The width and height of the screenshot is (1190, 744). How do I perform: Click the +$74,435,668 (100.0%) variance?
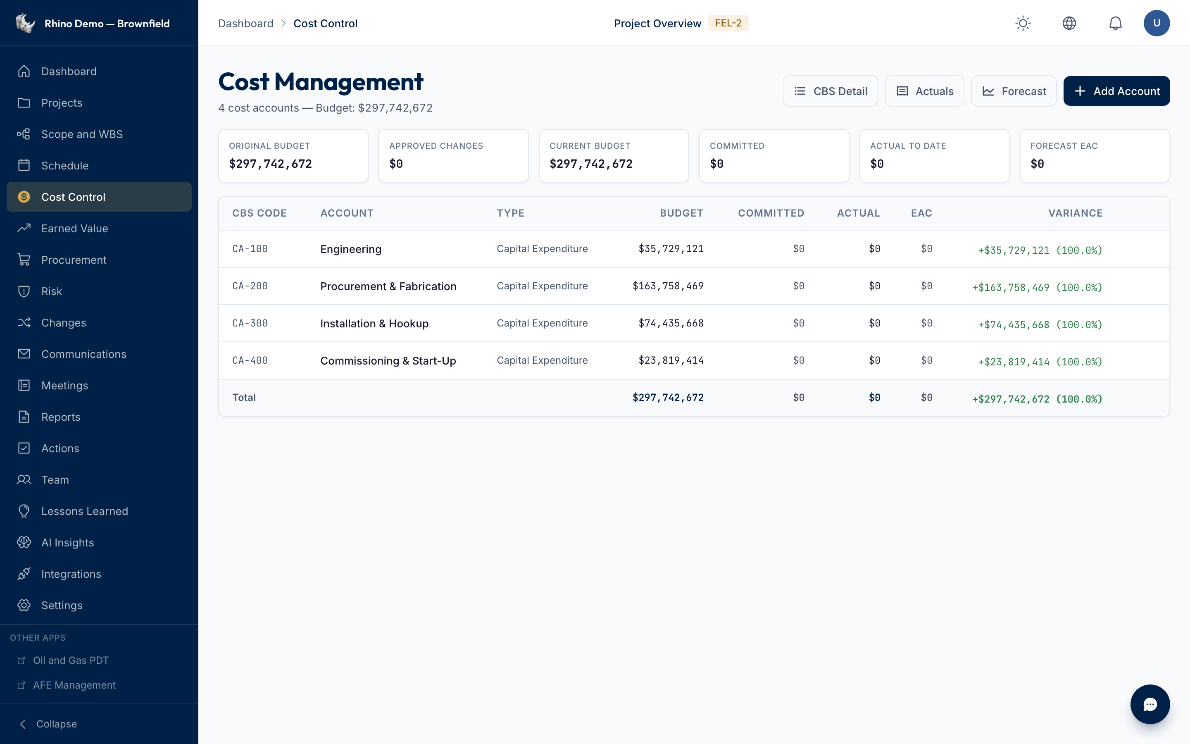[1040, 325]
